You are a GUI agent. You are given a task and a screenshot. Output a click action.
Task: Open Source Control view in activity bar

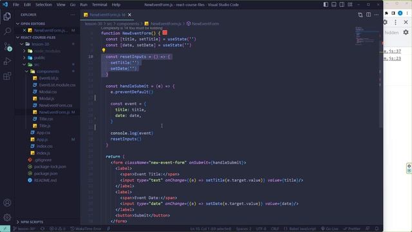tap(7, 46)
